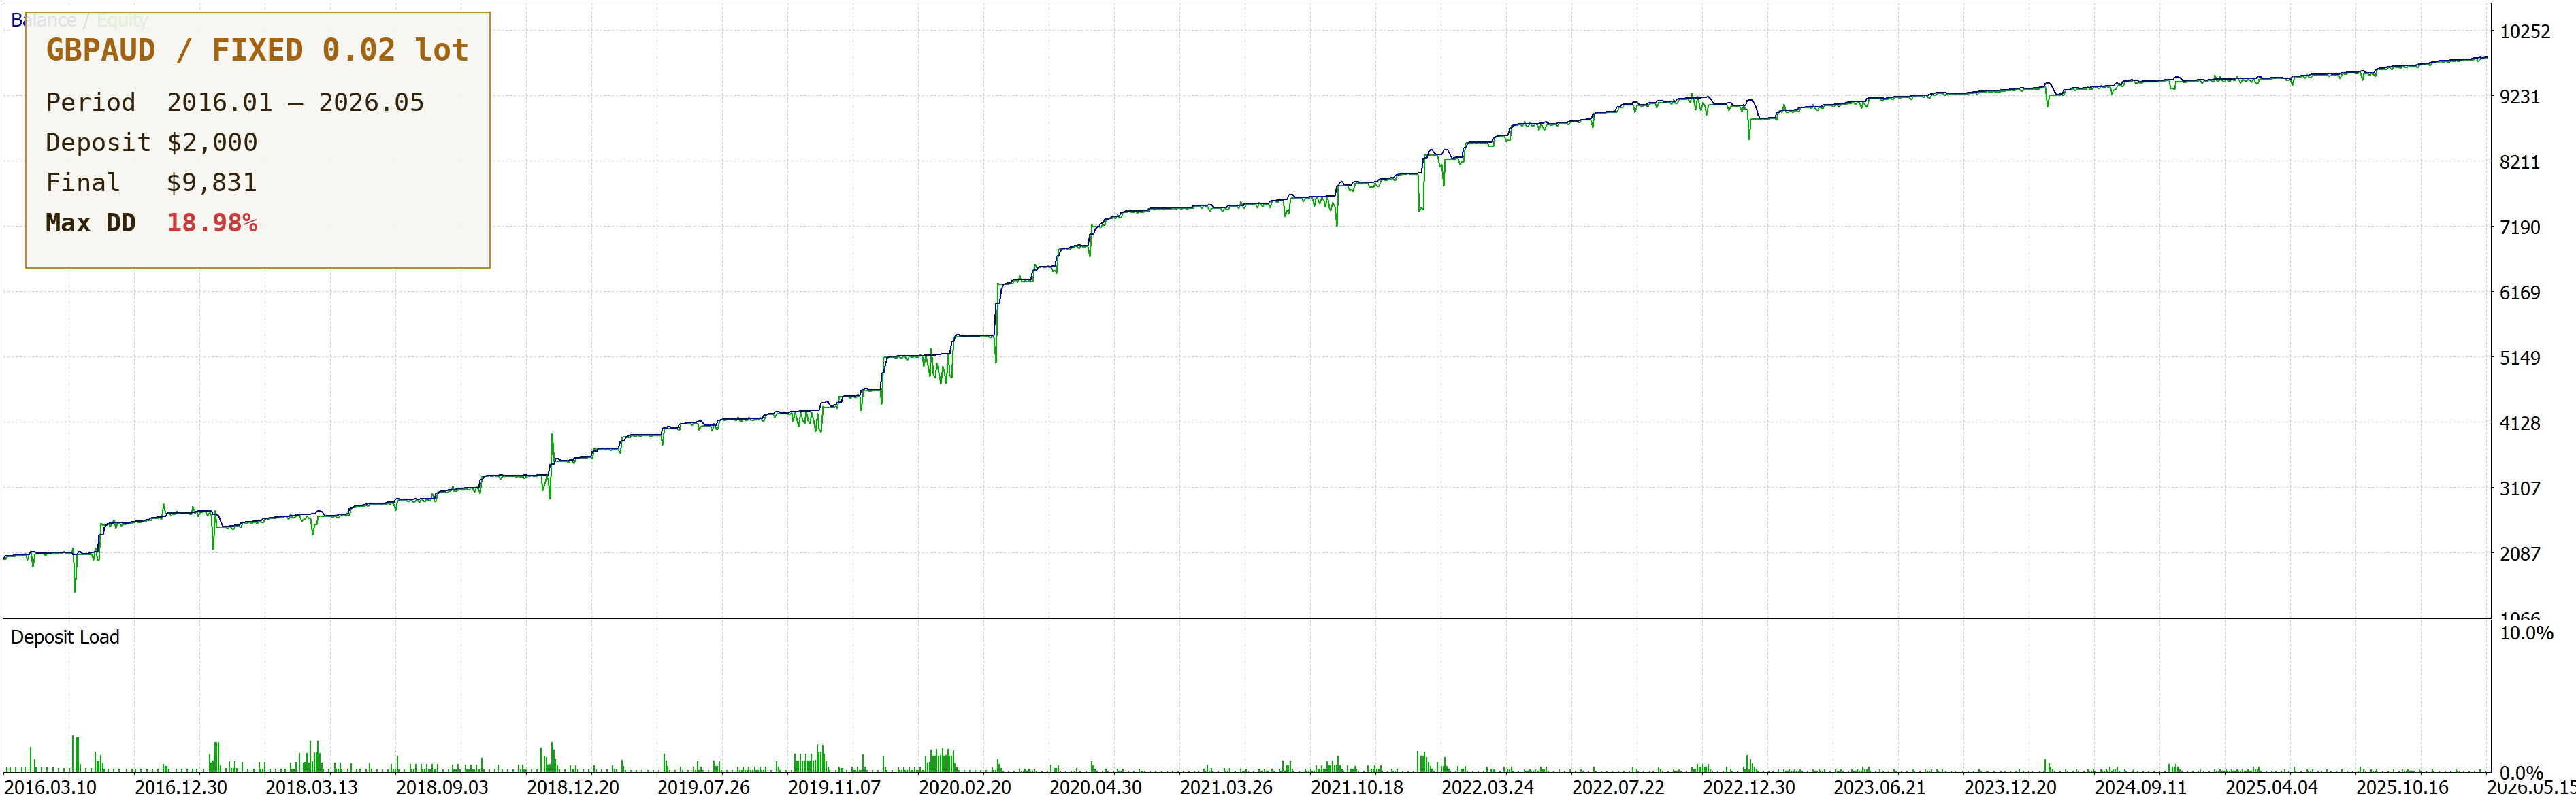2576x800 pixels.
Task: Click the Deposit $2,000 line
Action: point(151,142)
